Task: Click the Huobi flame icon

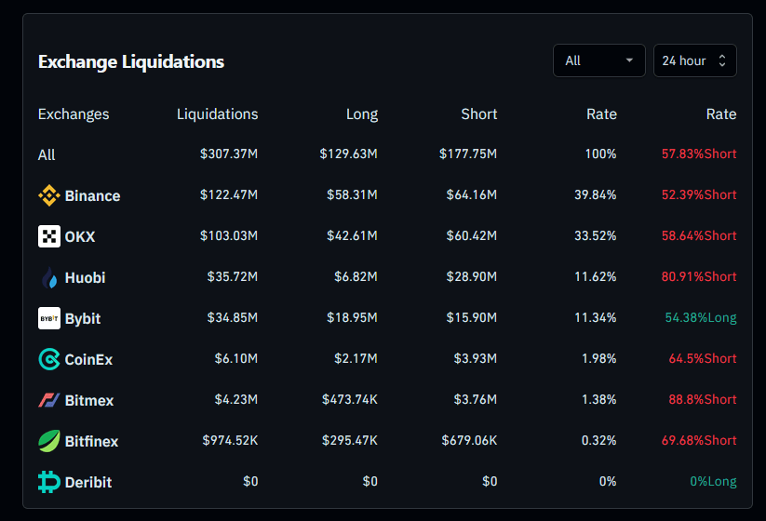Action: point(48,277)
